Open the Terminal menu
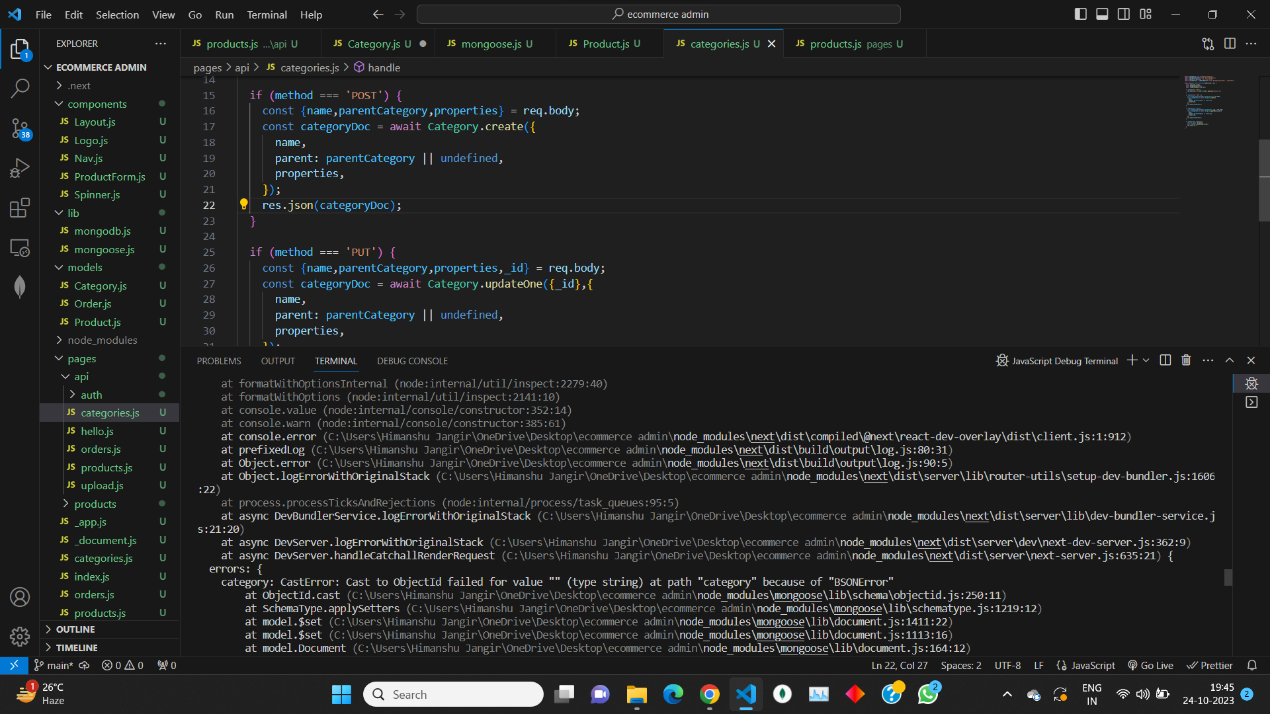 (x=267, y=15)
